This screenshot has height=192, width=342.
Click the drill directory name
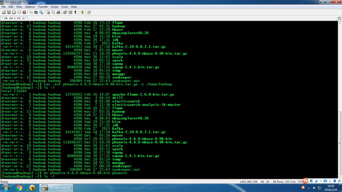(118, 98)
